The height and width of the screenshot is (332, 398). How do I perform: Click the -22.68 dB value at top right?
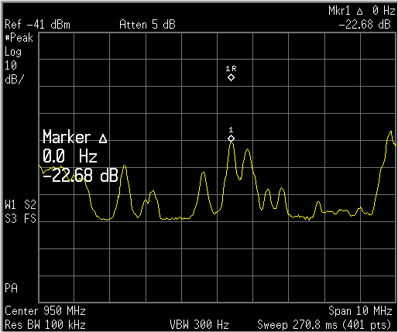(364, 25)
